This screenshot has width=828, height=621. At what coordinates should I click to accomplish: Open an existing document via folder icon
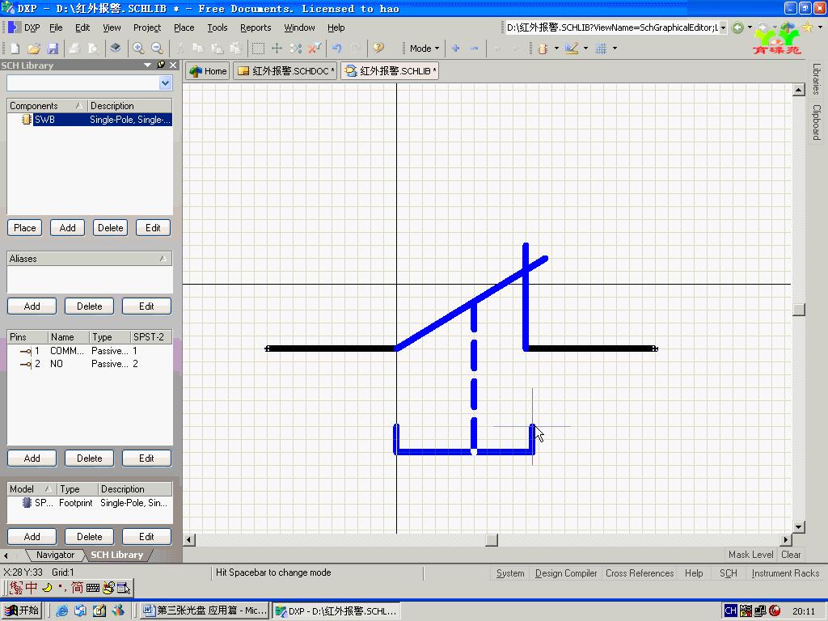(34, 49)
